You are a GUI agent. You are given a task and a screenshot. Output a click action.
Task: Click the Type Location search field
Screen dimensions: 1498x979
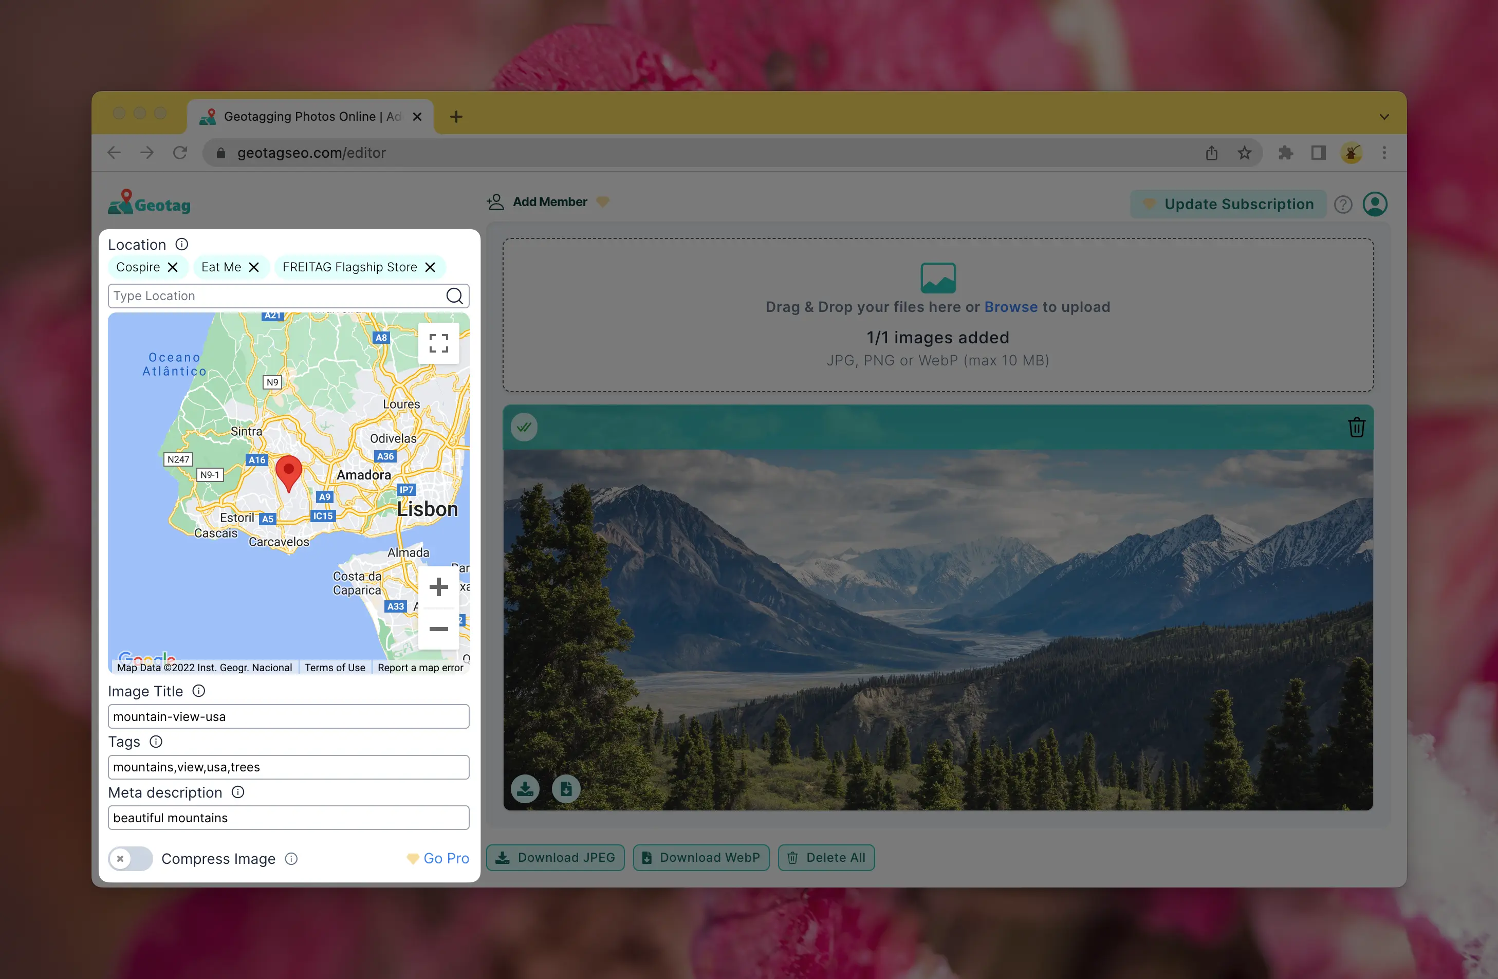click(x=278, y=295)
